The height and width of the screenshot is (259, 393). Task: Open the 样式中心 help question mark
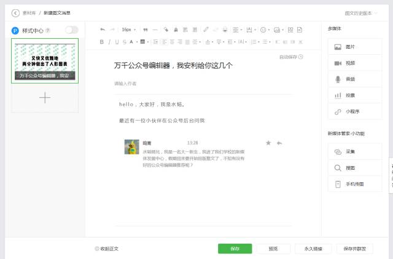click(x=48, y=31)
